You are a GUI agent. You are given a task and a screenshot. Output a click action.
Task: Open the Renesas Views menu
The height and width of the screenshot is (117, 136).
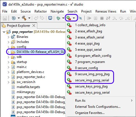106,11
